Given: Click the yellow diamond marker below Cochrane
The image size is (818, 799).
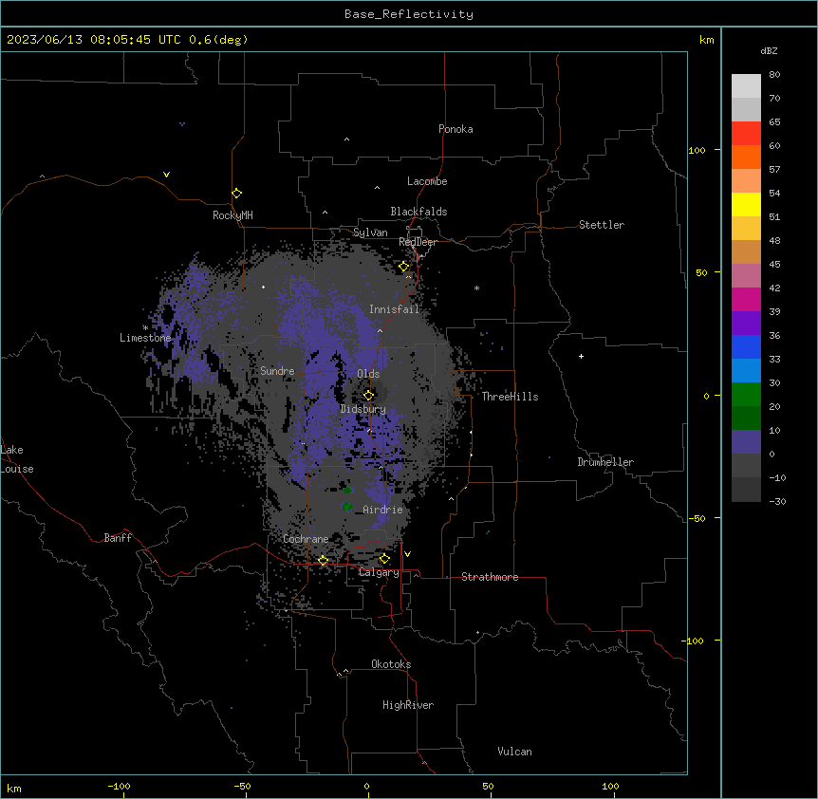Looking at the screenshot, I should pos(323,561).
